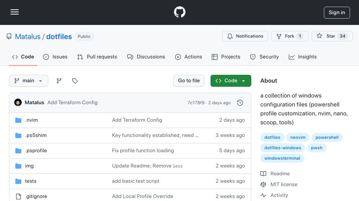This screenshot has height=201, width=359.
Task: Open the tests folder
Action: tap(31, 181)
